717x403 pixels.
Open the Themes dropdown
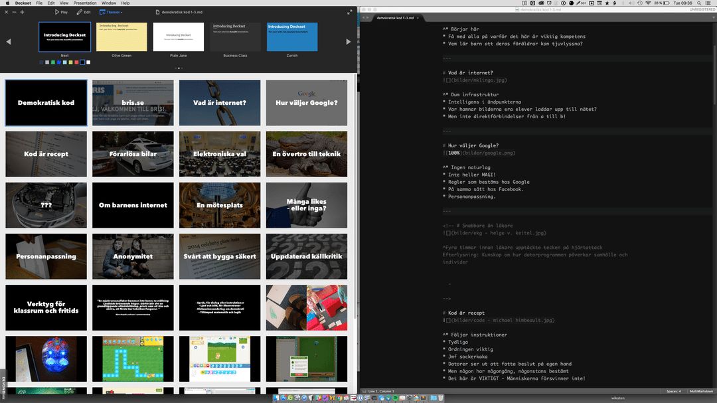pyautogui.click(x=110, y=12)
